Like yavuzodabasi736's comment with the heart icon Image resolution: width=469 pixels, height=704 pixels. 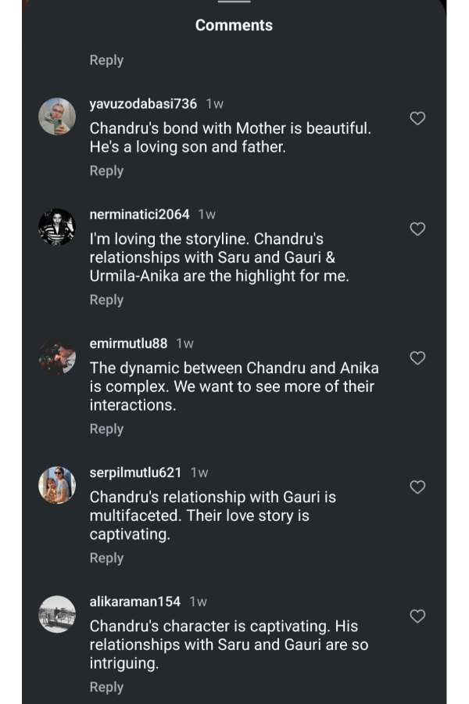tap(417, 119)
